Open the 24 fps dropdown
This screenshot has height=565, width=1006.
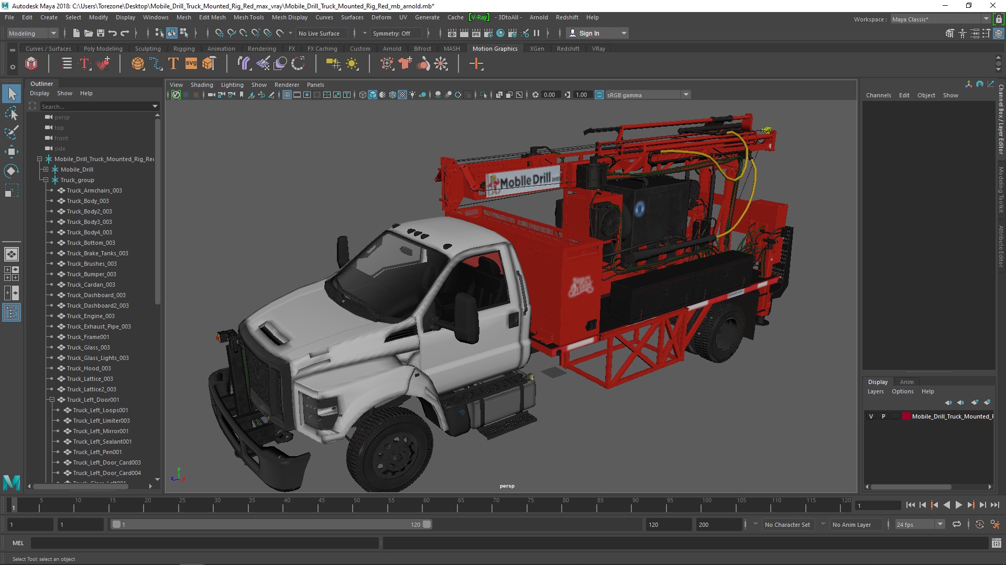coord(920,524)
